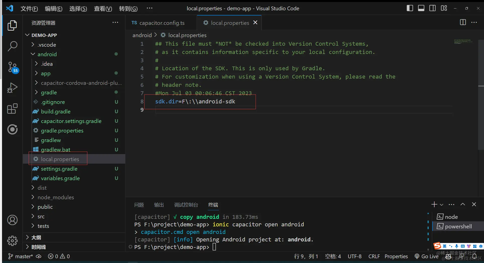This screenshot has height=263, width=484.
Task: Show more menu bar items
Action: pyautogui.click(x=150, y=8)
